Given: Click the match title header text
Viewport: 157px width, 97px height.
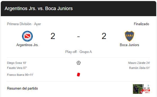Looking at the screenshot, I should coord(39,8).
